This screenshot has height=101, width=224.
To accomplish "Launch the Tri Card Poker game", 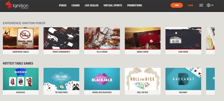I will click(61, 81).
